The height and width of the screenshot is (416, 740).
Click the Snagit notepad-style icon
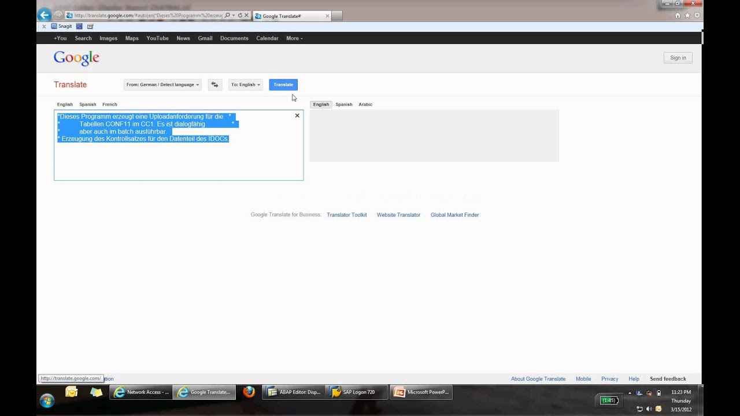point(90,26)
